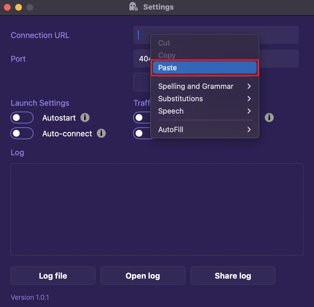Click the Share log button

(x=233, y=276)
